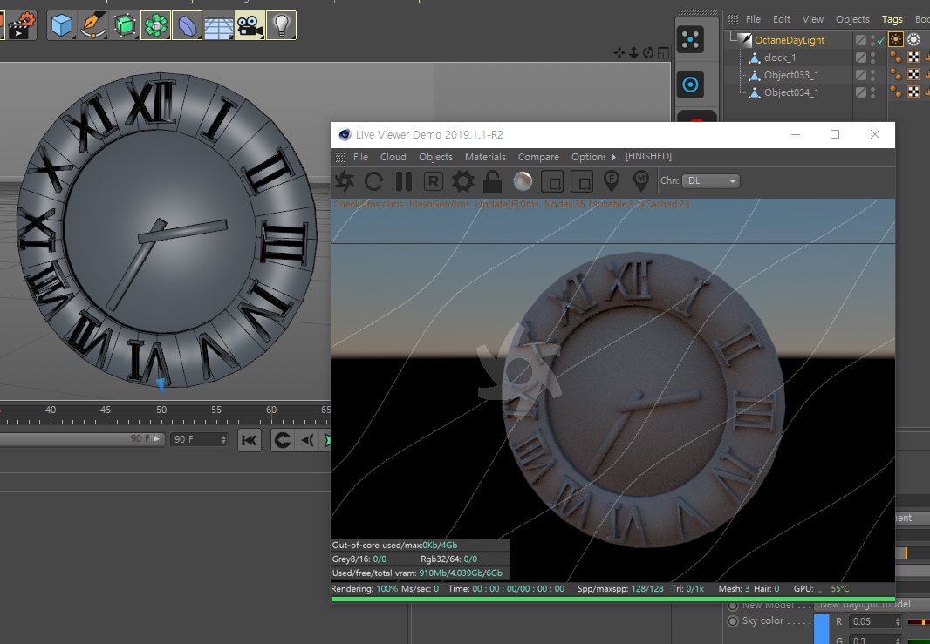The image size is (930, 644).
Task: Go to previous frame button
Action: [x=306, y=440]
